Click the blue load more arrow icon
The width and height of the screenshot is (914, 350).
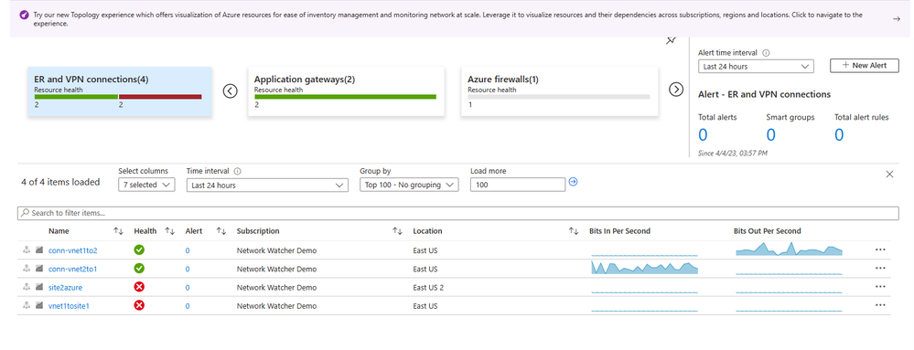573,182
